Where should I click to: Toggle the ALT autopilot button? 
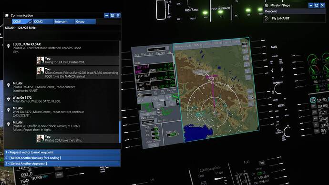pos(248,10)
